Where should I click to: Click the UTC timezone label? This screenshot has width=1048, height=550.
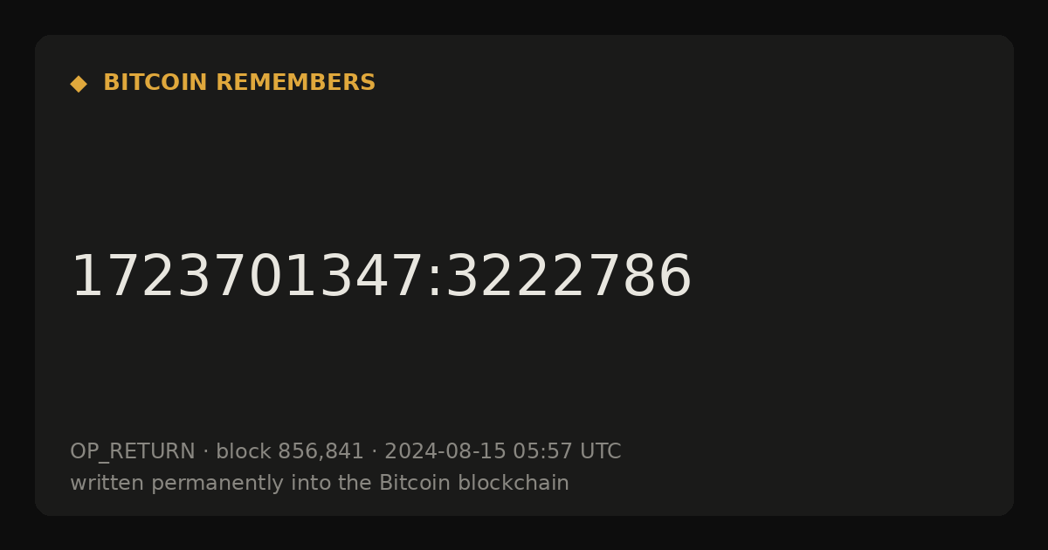[600, 452]
